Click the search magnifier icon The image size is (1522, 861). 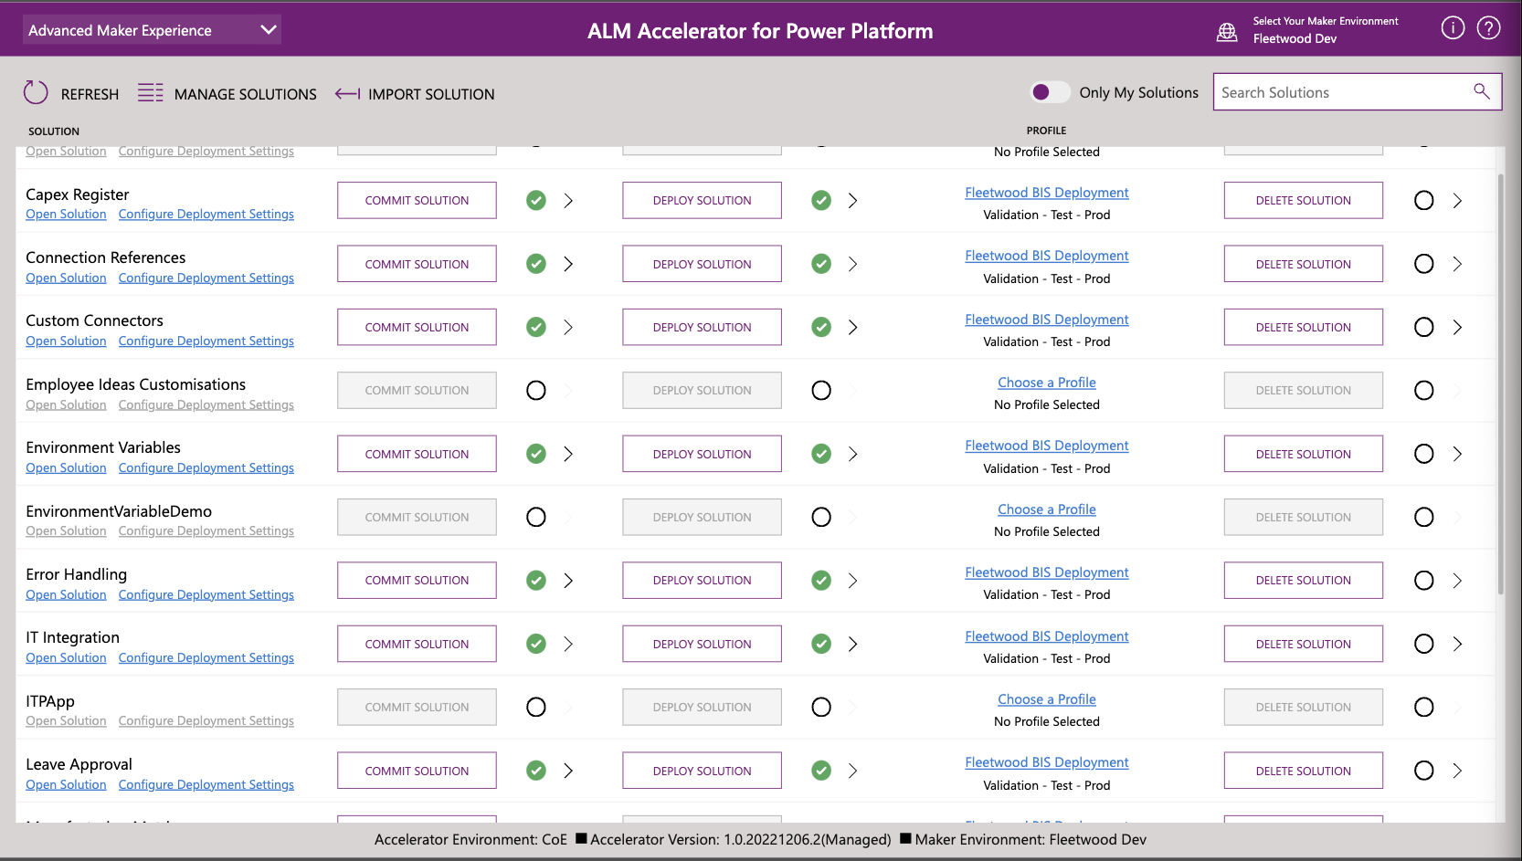coord(1480,91)
